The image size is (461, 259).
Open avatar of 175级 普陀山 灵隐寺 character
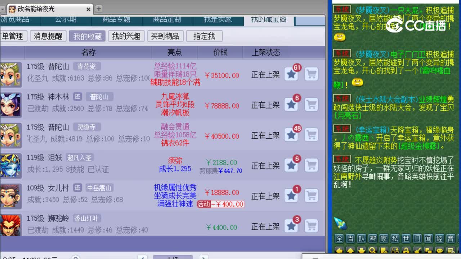pos(10,135)
